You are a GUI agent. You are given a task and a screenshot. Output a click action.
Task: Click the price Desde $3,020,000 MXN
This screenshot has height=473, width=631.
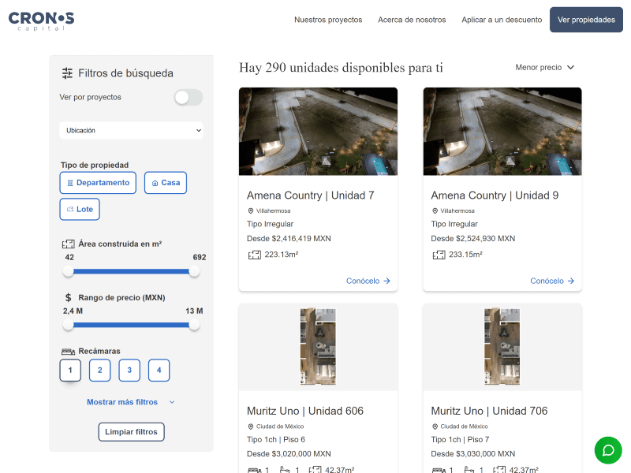(x=289, y=454)
